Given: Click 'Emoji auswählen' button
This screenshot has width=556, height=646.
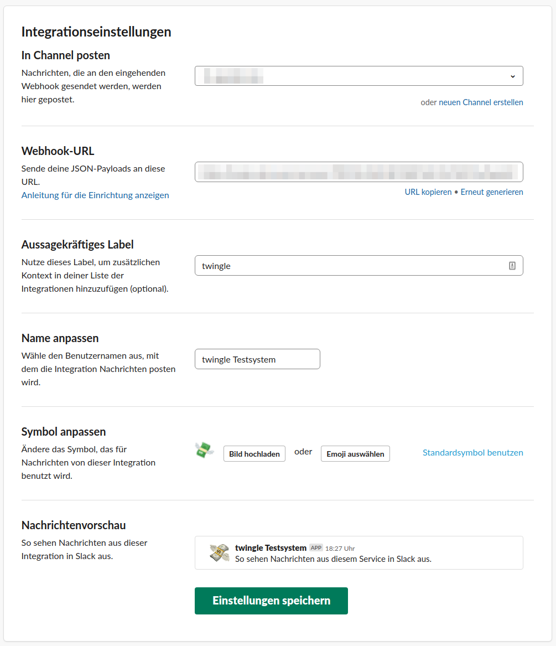Looking at the screenshot, I should 355,453.
